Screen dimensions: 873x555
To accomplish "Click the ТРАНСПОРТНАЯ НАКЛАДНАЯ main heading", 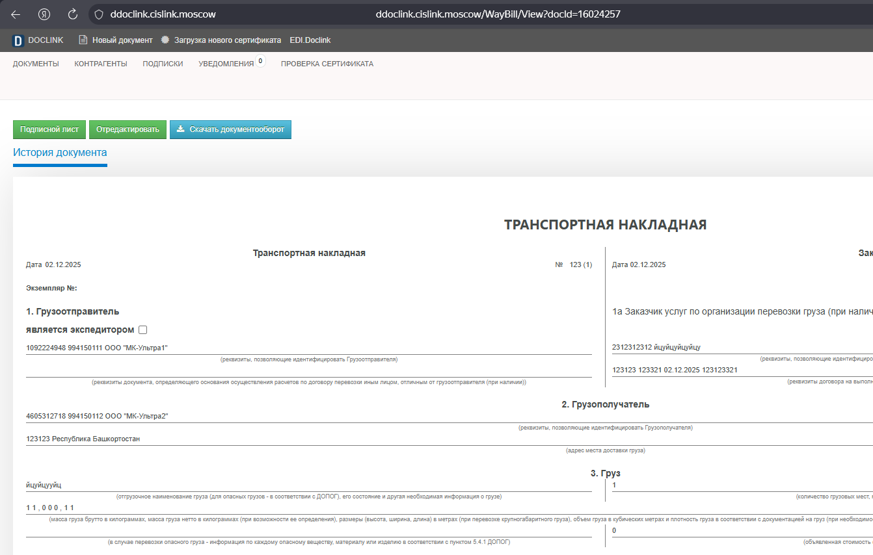I will pos(605,225).
